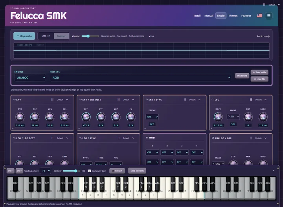Click Oct+ to raise the octave

point(19,171)
